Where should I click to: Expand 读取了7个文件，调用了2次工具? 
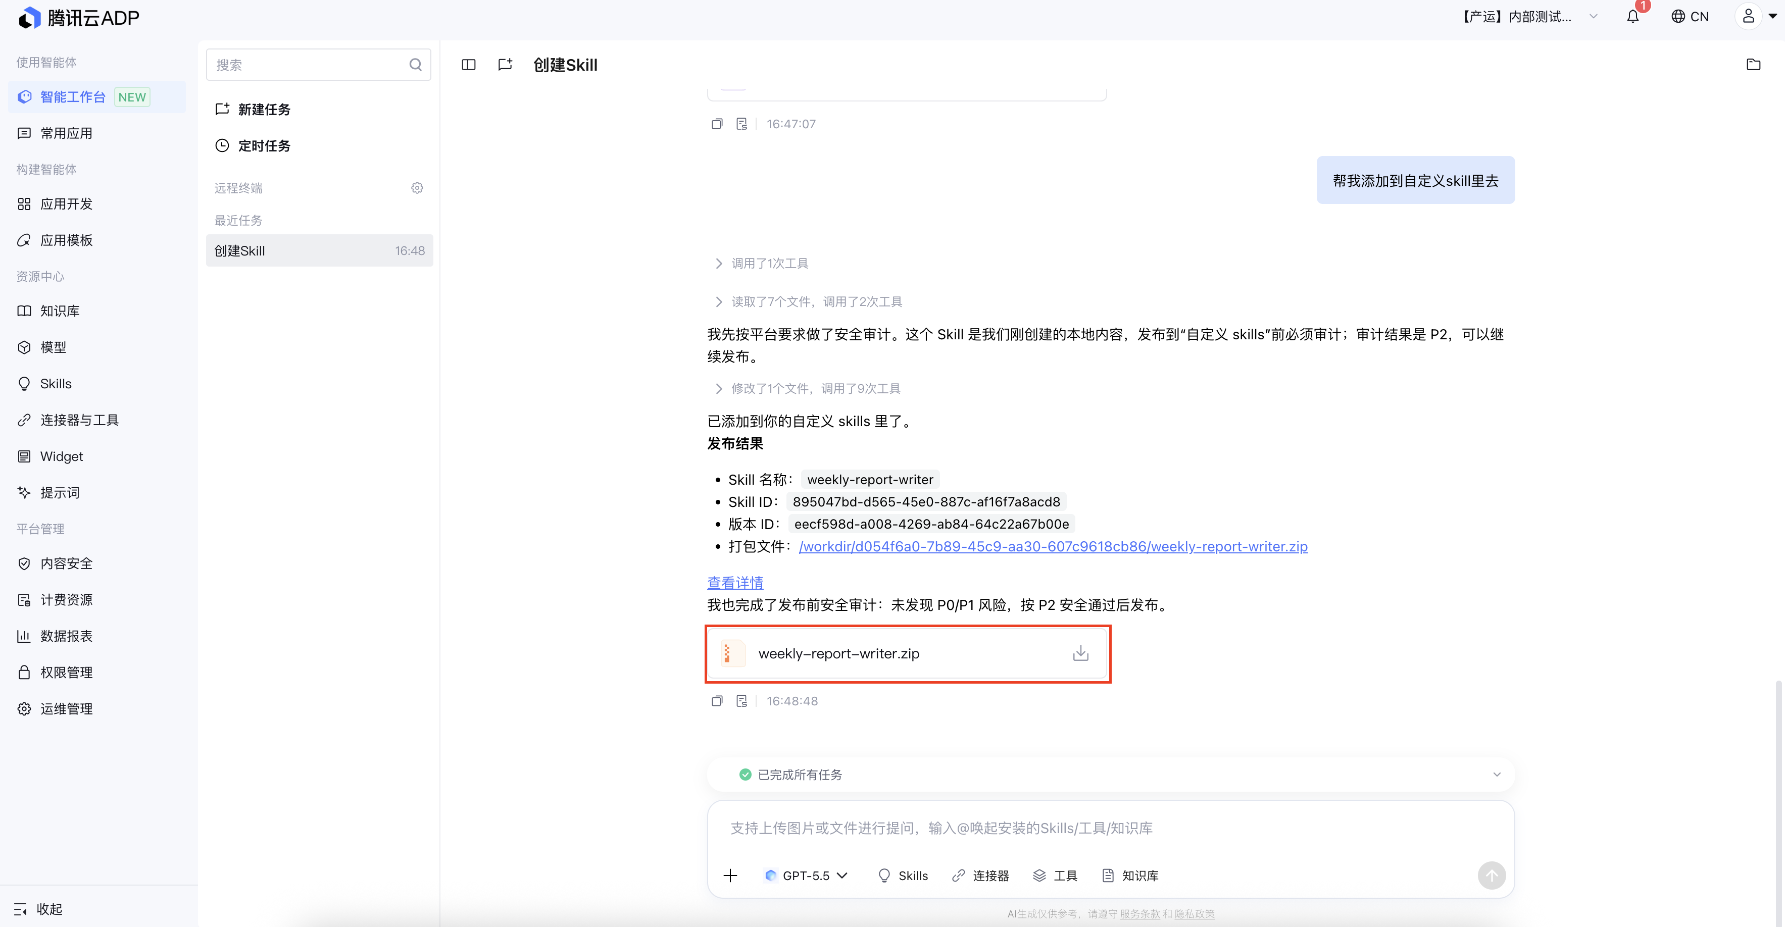tap(809, 302)
